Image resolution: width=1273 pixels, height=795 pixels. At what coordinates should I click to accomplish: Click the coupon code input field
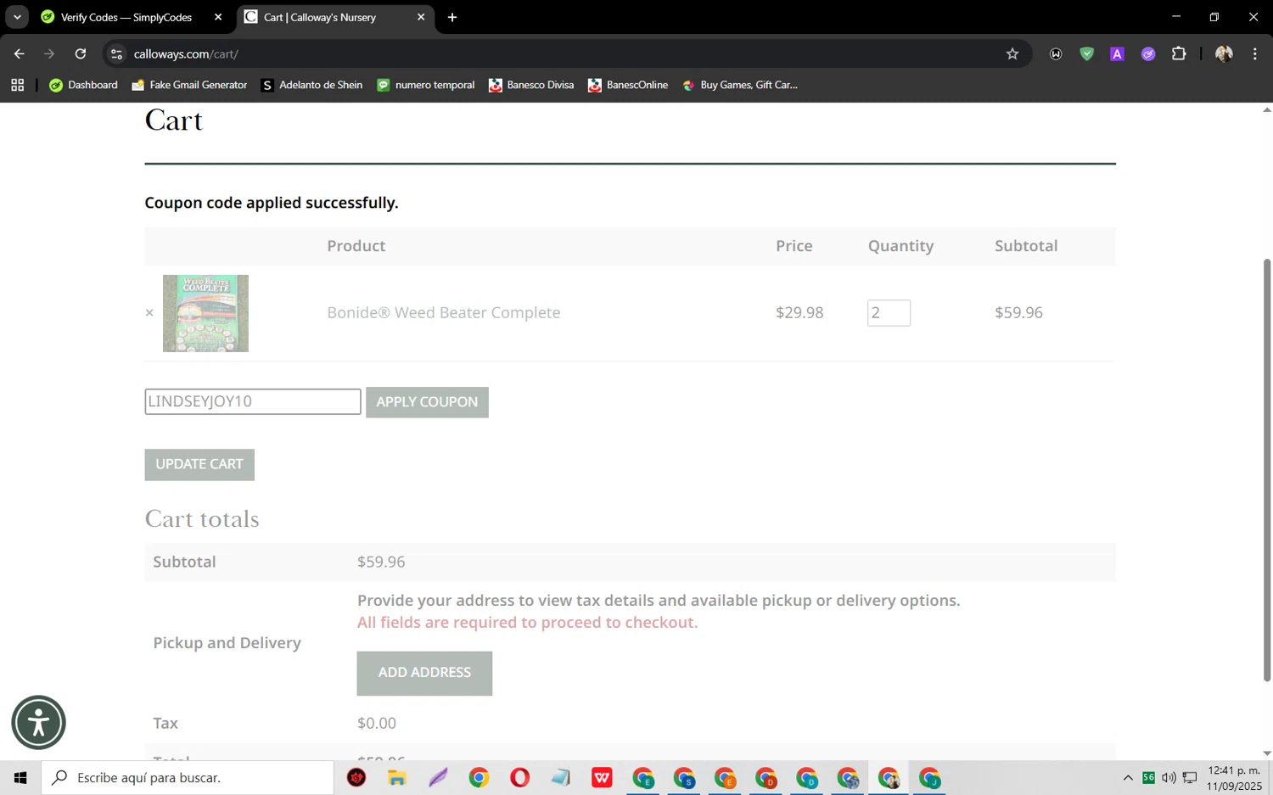coord(253,401)
